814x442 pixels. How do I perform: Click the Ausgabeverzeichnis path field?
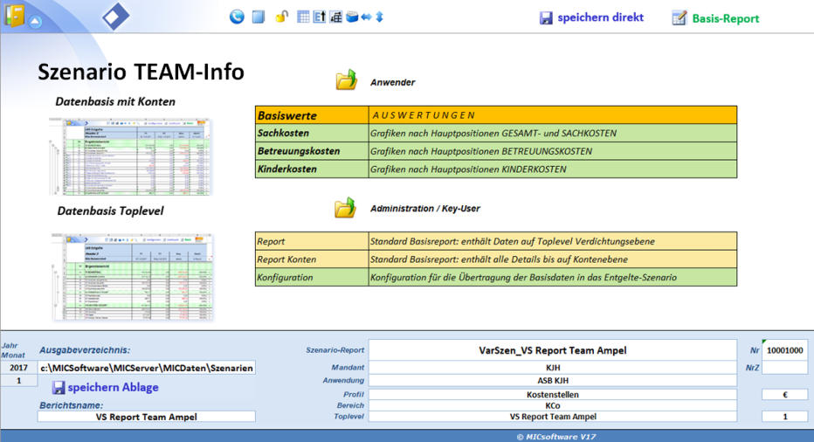pyautogui.click(x=147, y=368)
